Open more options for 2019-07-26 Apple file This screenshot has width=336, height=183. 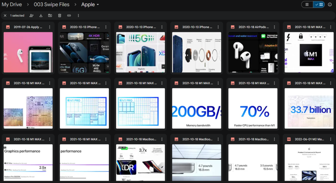(x=50, y=27)
